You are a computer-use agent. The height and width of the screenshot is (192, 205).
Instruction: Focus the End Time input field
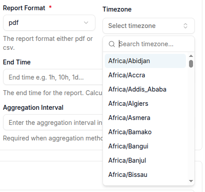point(53,77)
